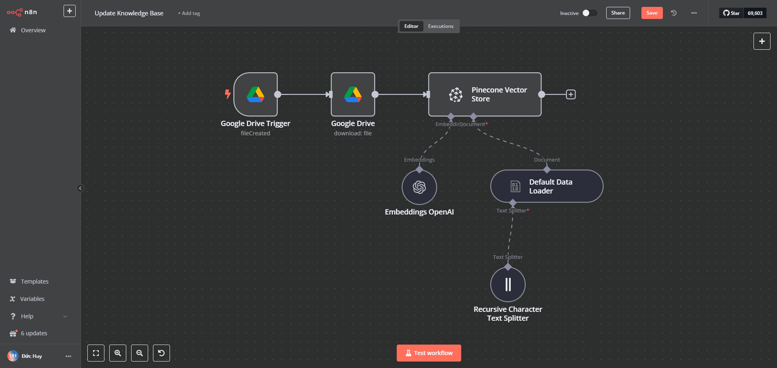Image resolution: width=777 pixels, height=368 pixels.
Task: Click the Đức Huy user avatar
Action: (x=13, y=356)
